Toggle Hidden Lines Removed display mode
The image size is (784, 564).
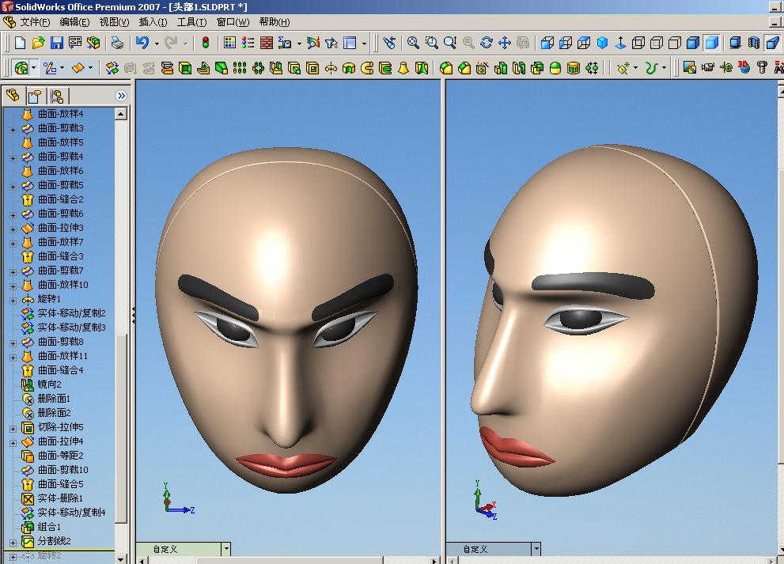tap(675, 43)
